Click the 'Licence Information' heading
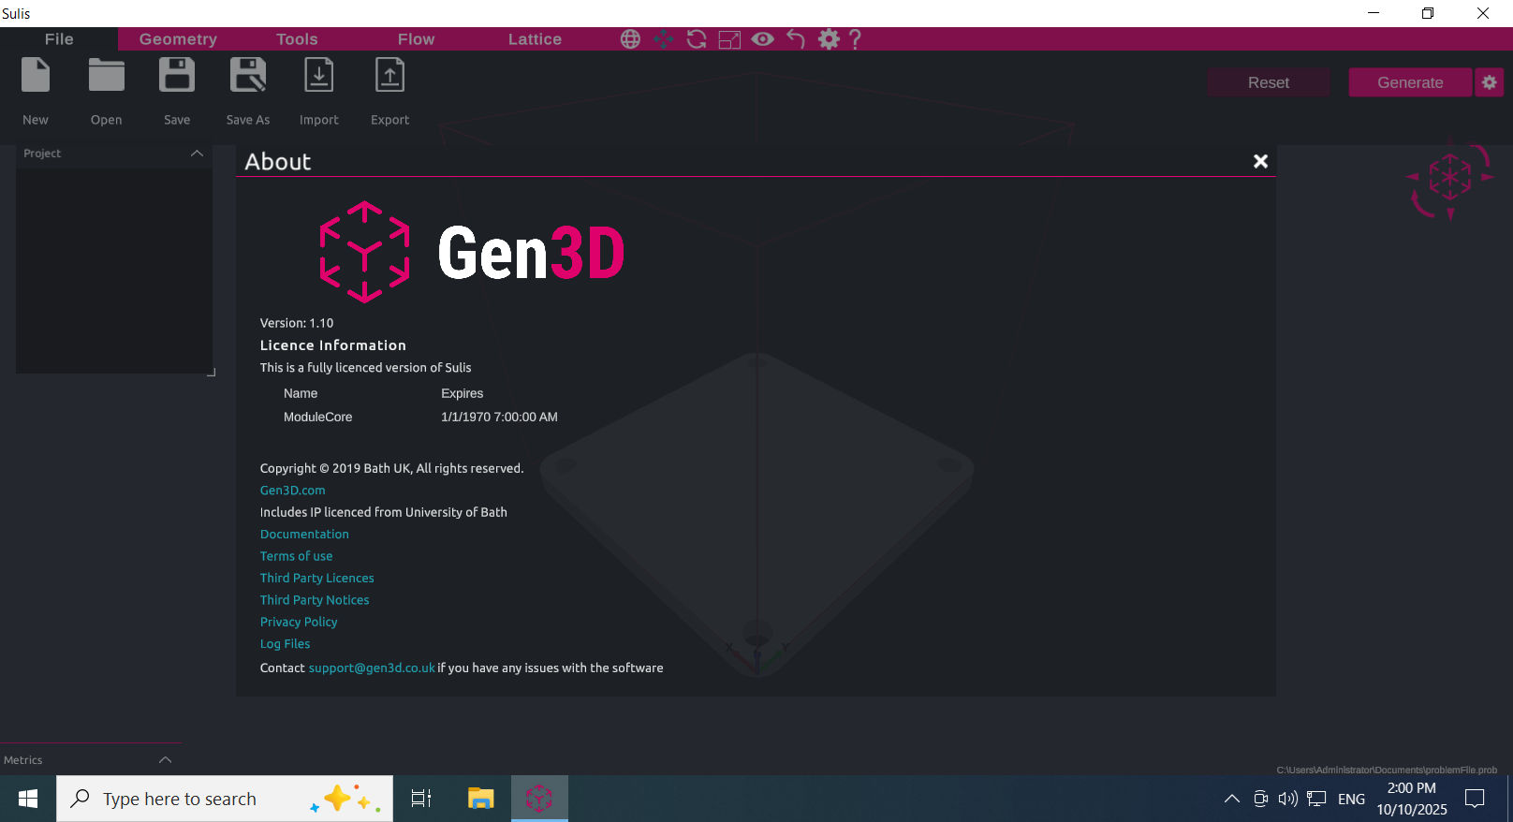This screenshot has width=1513, height=822. pos(333,345)
